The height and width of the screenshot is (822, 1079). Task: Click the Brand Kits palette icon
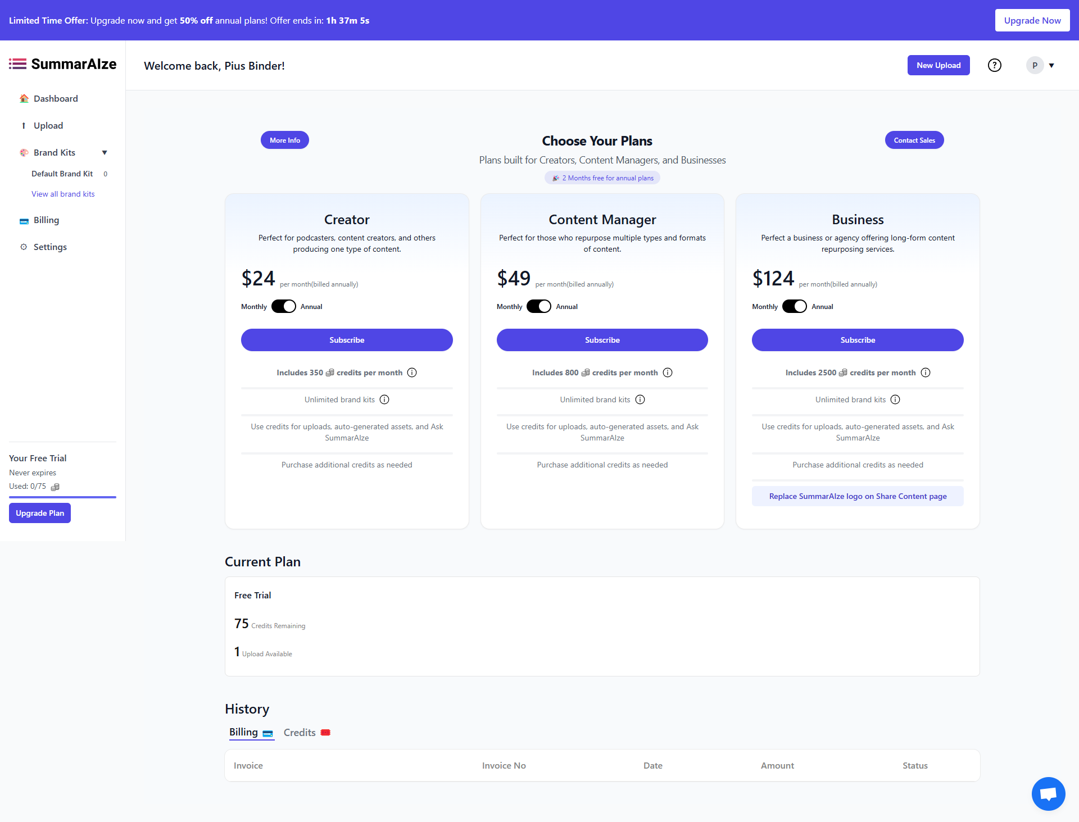[x=24, y=152]
